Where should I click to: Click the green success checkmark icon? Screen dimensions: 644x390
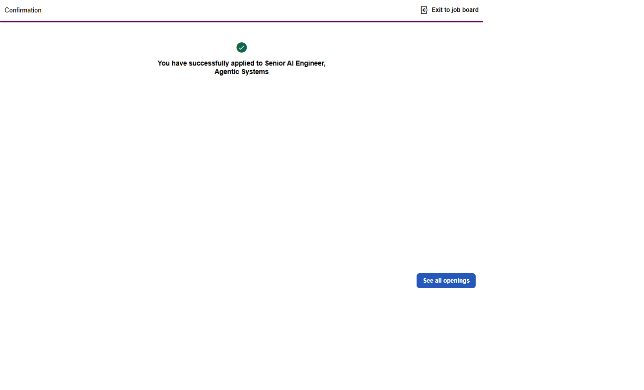pos(241,48)
